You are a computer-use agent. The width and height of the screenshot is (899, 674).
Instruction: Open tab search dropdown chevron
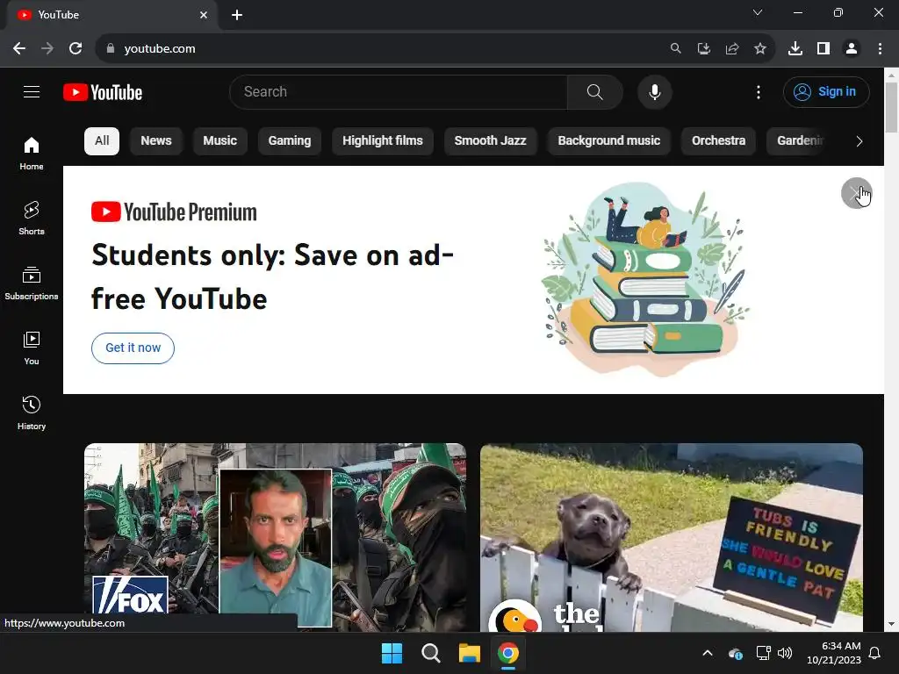[758, 12]
